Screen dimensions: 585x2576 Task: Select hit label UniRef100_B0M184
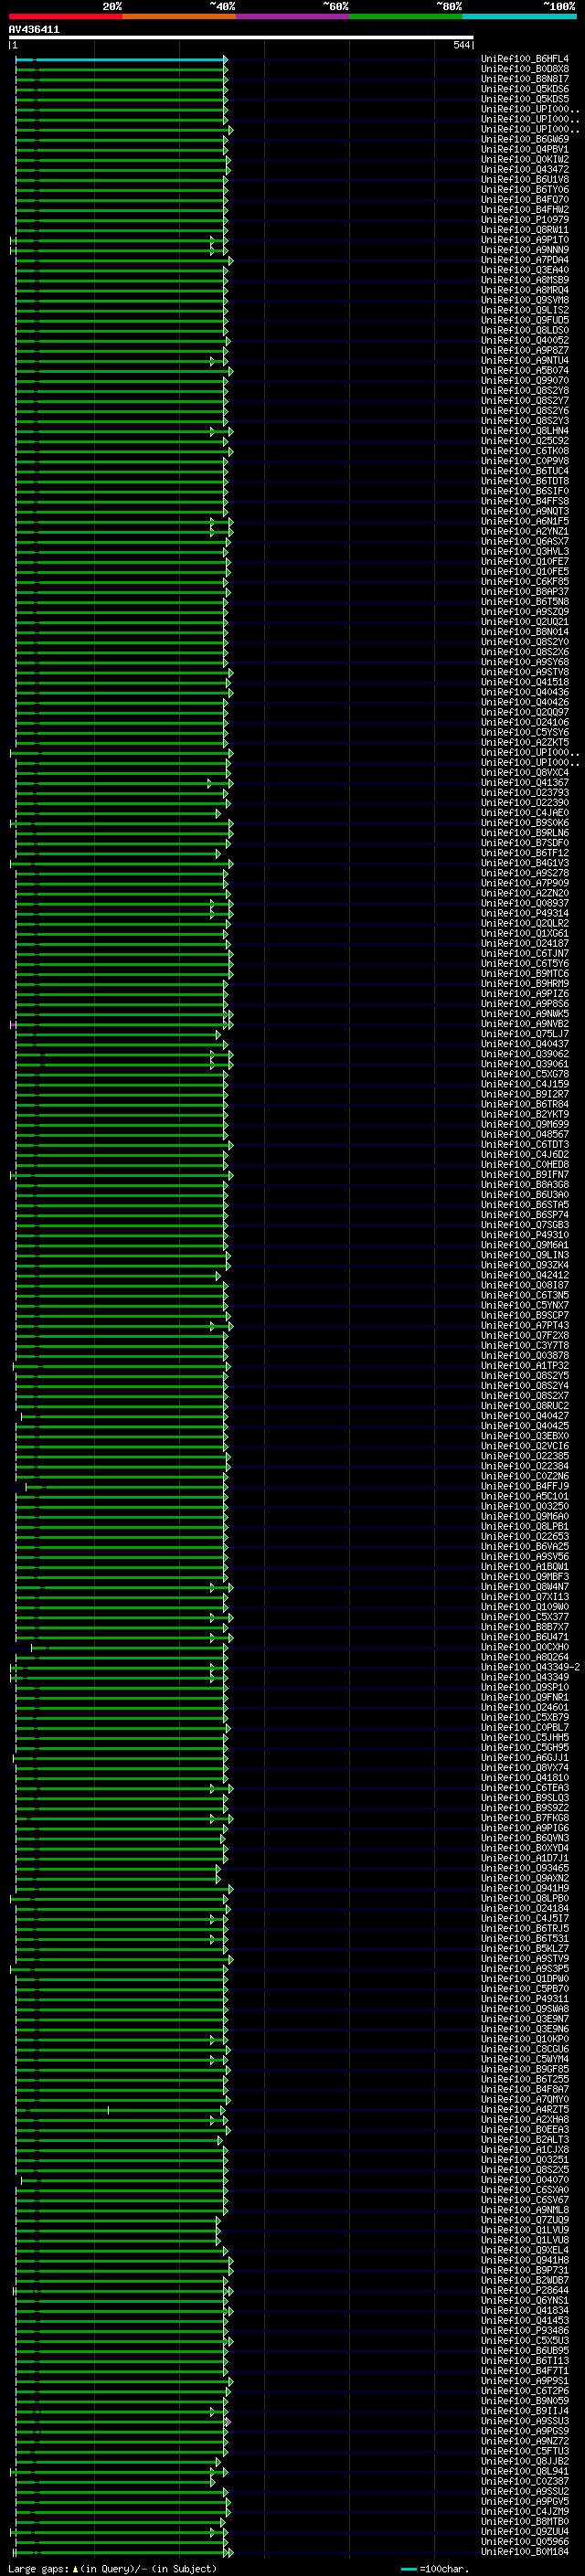(524, 2551)
